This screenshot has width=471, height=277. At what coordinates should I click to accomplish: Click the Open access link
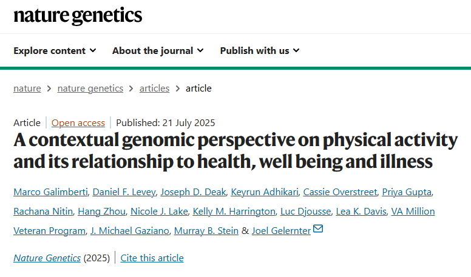click(78, 122)
